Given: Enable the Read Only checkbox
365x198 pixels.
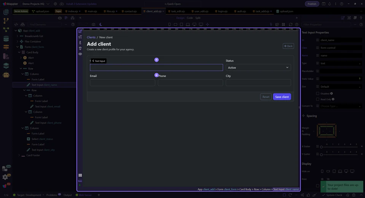Looking at the screenshot, I should tap(317, 99).
